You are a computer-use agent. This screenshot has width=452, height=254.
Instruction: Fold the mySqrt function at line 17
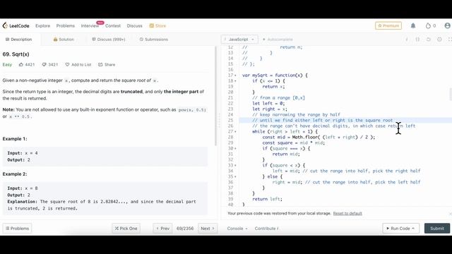coord(235,75)
